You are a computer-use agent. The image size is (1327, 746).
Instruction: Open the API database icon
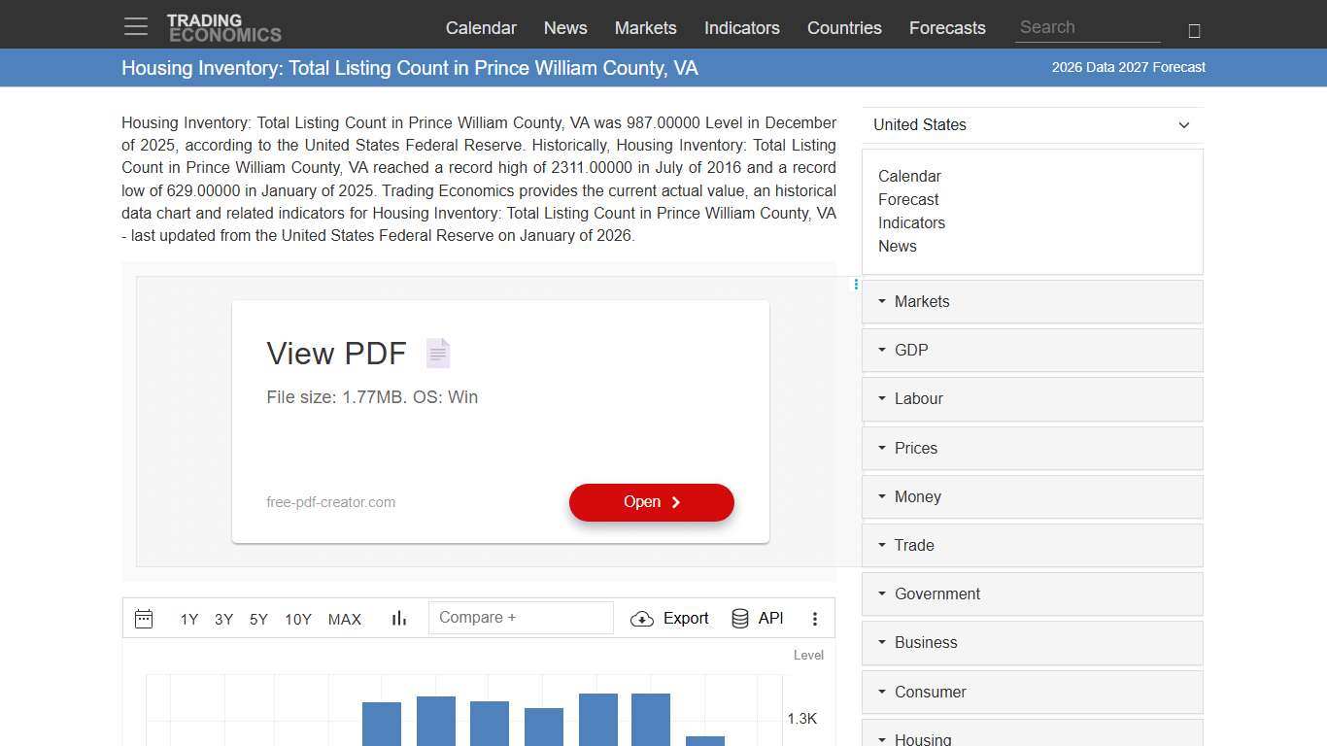point(740,618)
